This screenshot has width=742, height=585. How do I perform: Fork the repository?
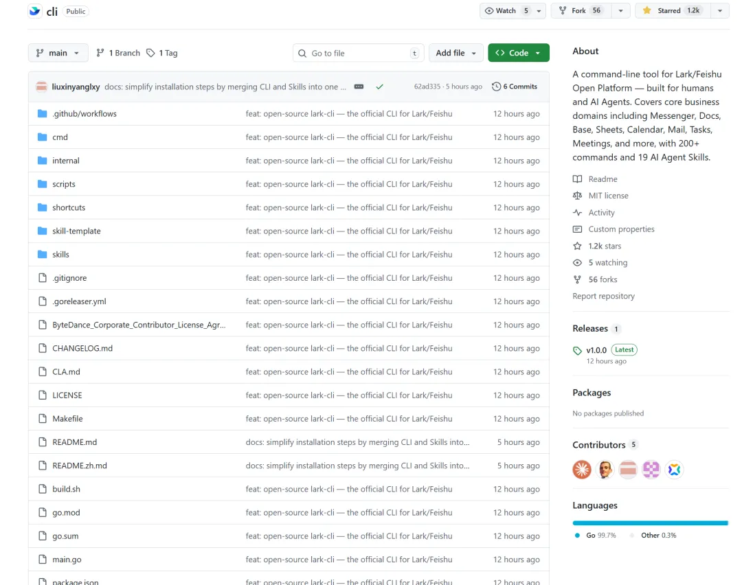[582, 10]
